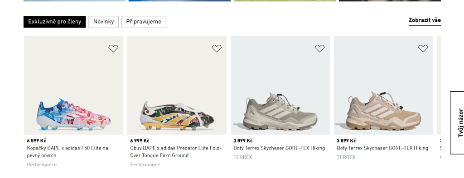Click the partially visible fifth product card

coord(439,100)
